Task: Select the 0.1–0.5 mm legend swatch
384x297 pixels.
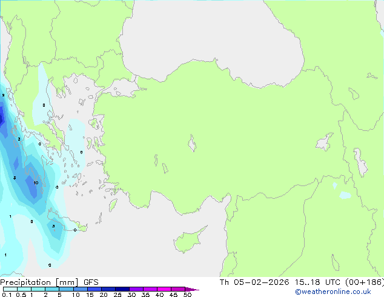Action: pyautogui.click(x=10, y=289)
